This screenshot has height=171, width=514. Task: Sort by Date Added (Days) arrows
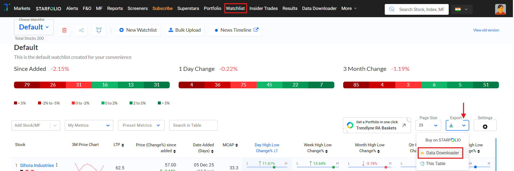(212, 151)
